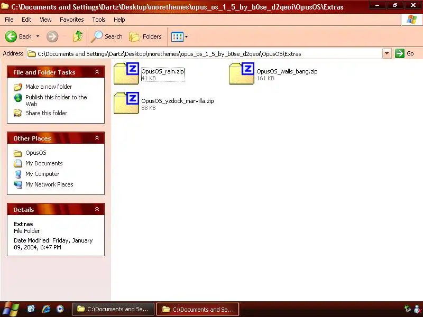Collapse the Details panel
Image resolution: width=423 pixels, height=317 pixels.
[97, 209]
